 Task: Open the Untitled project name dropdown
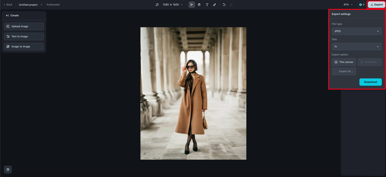(x=31, y=5)
